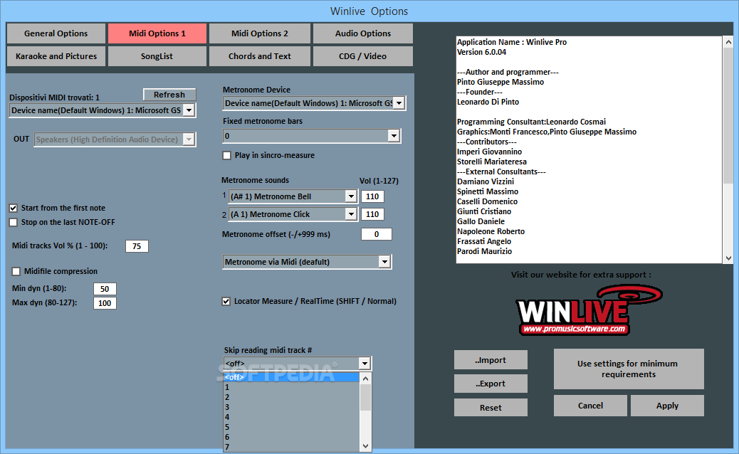
Task: Click Application Name : Winlive Pro line
Action: (x=512, y=42)
